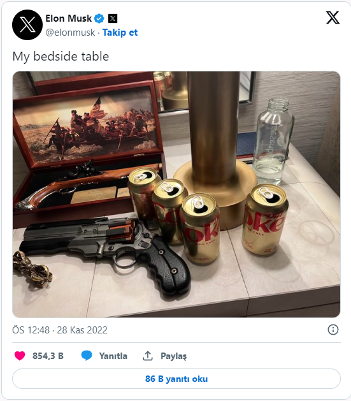Like the tweet with the heart icon
351x401 pixels.
20,356
